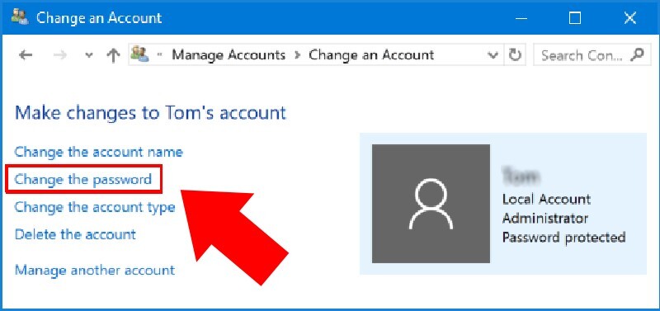Refresh the page with the refresh button
This screenshot has width=660, height=311.
pos(515,55)
